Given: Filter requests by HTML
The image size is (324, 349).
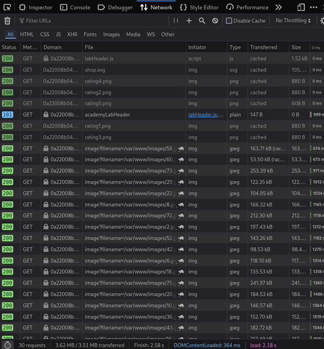Looking at the screenshot, I should pyautogui.click(x=27, y=34).
